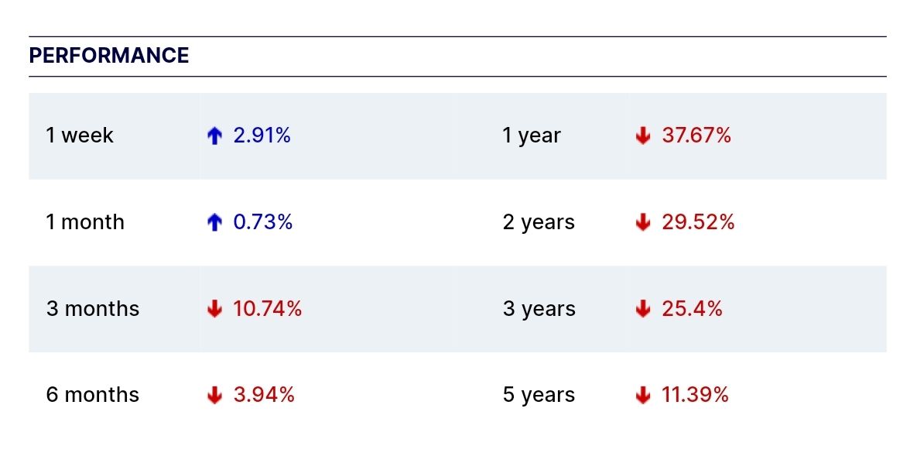
Task: Select the 2 years period label
Action: (539, 222)
